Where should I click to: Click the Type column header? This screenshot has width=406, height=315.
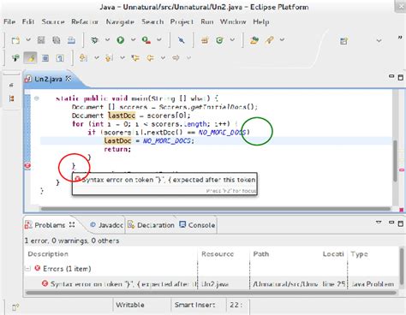[x=359, y=254]
